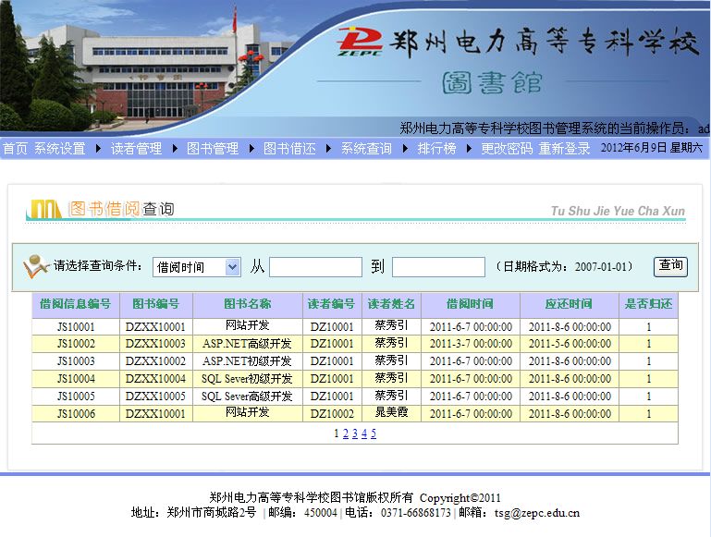711x537 pixels.
Task: Click book number DZXX10002
Action: [x=156, y=361]
